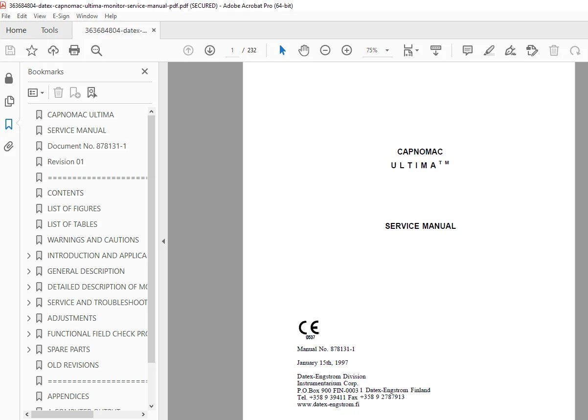Screen dimensions: 588x420
Task: Click the page number input field
Action: pyautogui.click(x=232, y=50)
